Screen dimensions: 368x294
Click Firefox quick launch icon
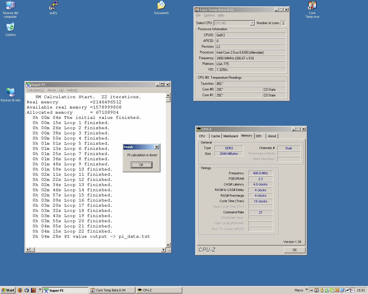tap(20, 290)
